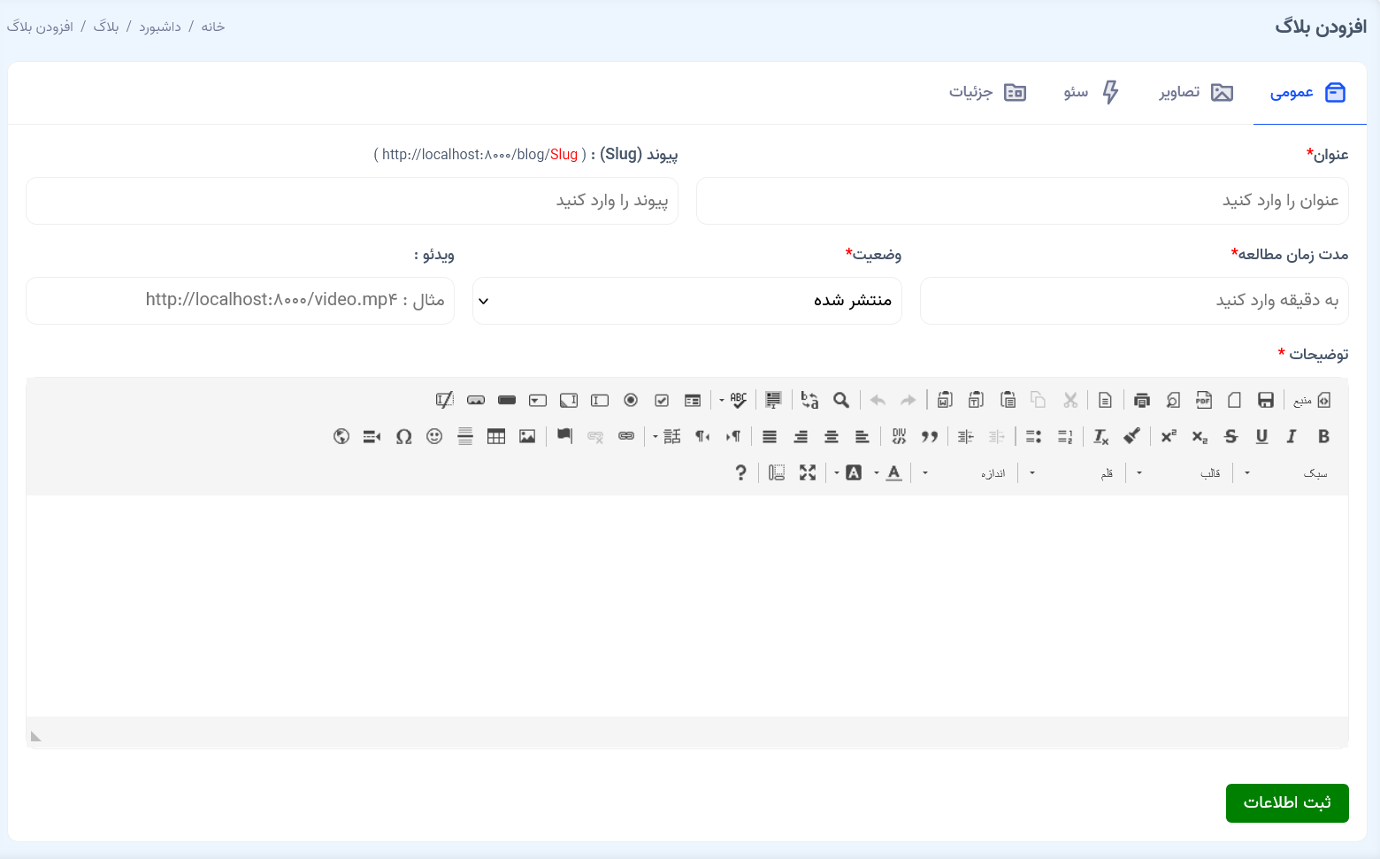Screen dimensions: 1380x859
Task: Open the status dropdown showing منتشر شده
Action: click(686, 301)
